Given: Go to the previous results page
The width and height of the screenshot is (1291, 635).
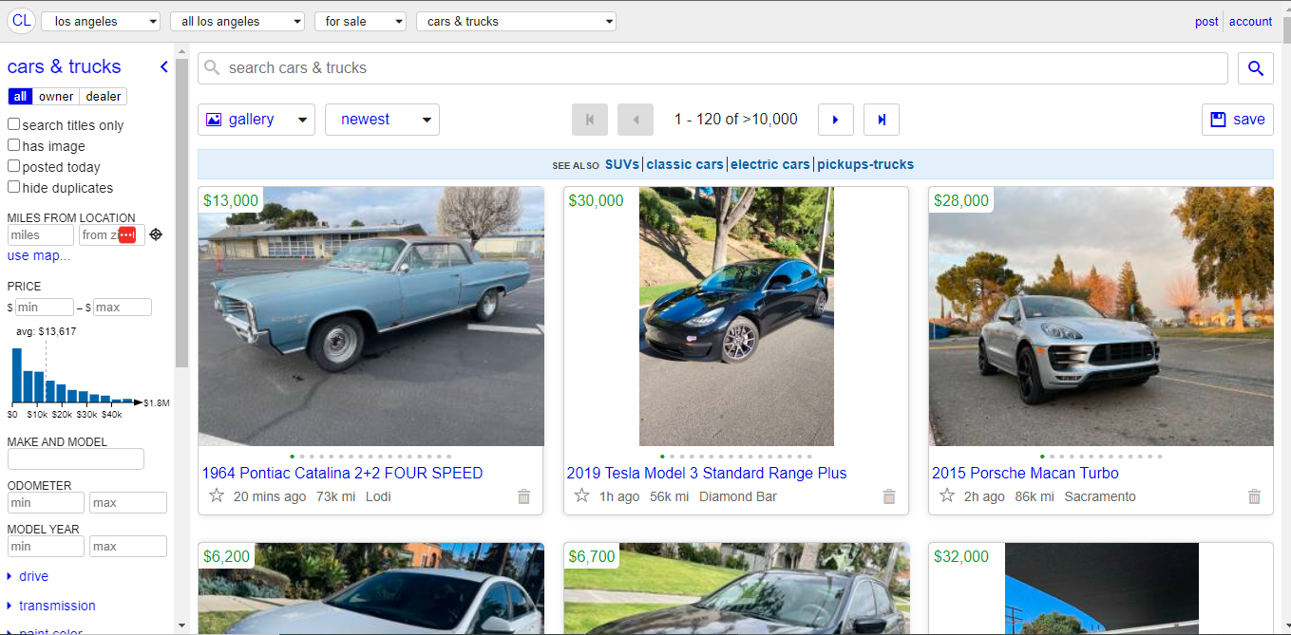Looking at the screenshot, I should [x=636, y=120].
